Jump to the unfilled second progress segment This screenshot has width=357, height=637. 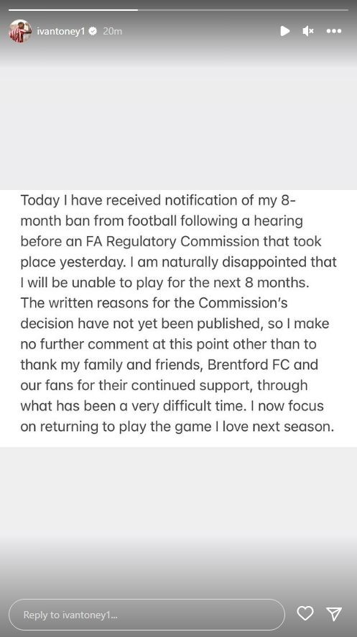point(243,9)
